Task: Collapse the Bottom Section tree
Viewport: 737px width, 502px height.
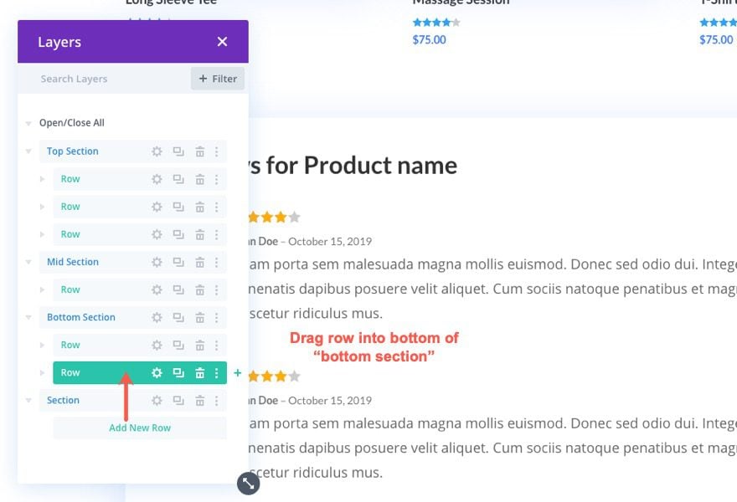Action: click(29, 317)
